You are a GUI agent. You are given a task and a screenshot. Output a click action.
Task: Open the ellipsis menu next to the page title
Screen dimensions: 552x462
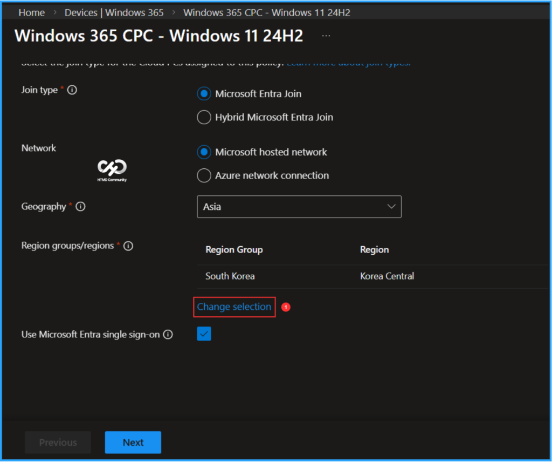tap(326, 36)
